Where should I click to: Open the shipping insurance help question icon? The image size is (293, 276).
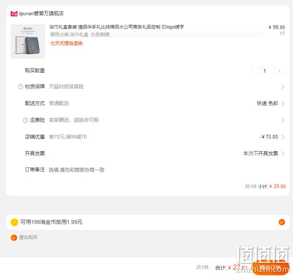(x=26, y=120)
